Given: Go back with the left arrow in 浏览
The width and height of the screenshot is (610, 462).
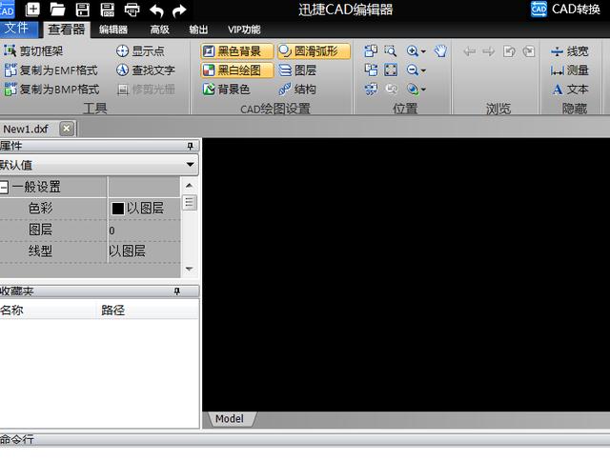Looking at the screenshot, I should click(469, 51).
